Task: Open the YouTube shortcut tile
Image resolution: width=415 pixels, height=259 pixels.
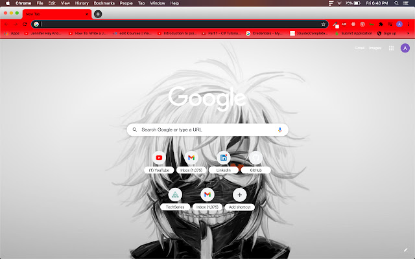Action: point(159,162)
